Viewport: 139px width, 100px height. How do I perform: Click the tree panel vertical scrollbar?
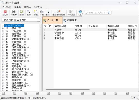[x=40, y=31]
